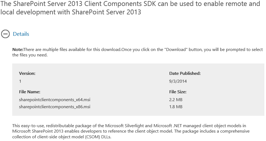Image resolution: width=266 pixels, height=141 pixels.
Task: Click the 1.8 MB file size
Action: coord(176,107)
